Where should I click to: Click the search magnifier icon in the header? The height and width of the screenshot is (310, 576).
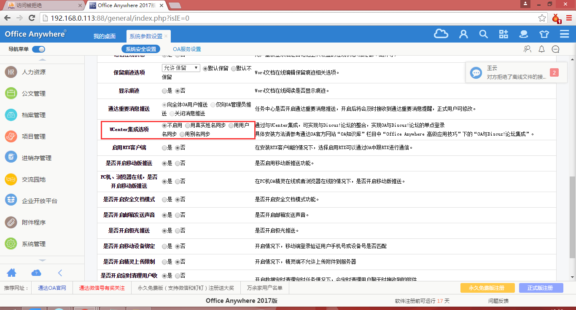(x=483, y=34)
